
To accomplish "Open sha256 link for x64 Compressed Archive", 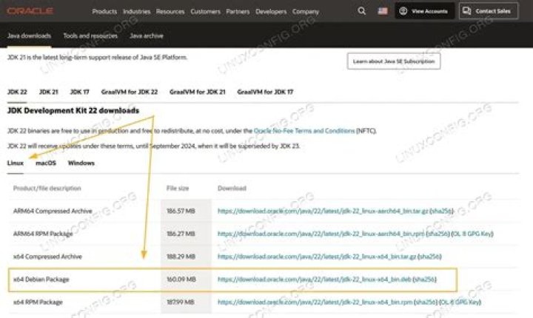I will coord(429,257).
